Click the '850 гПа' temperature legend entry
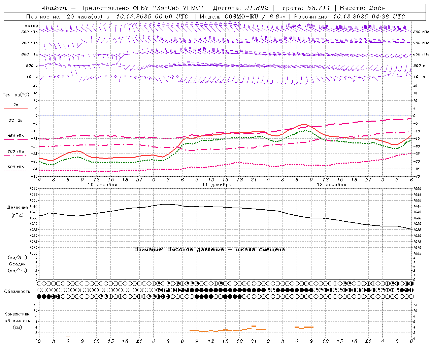 coord(16,136)
